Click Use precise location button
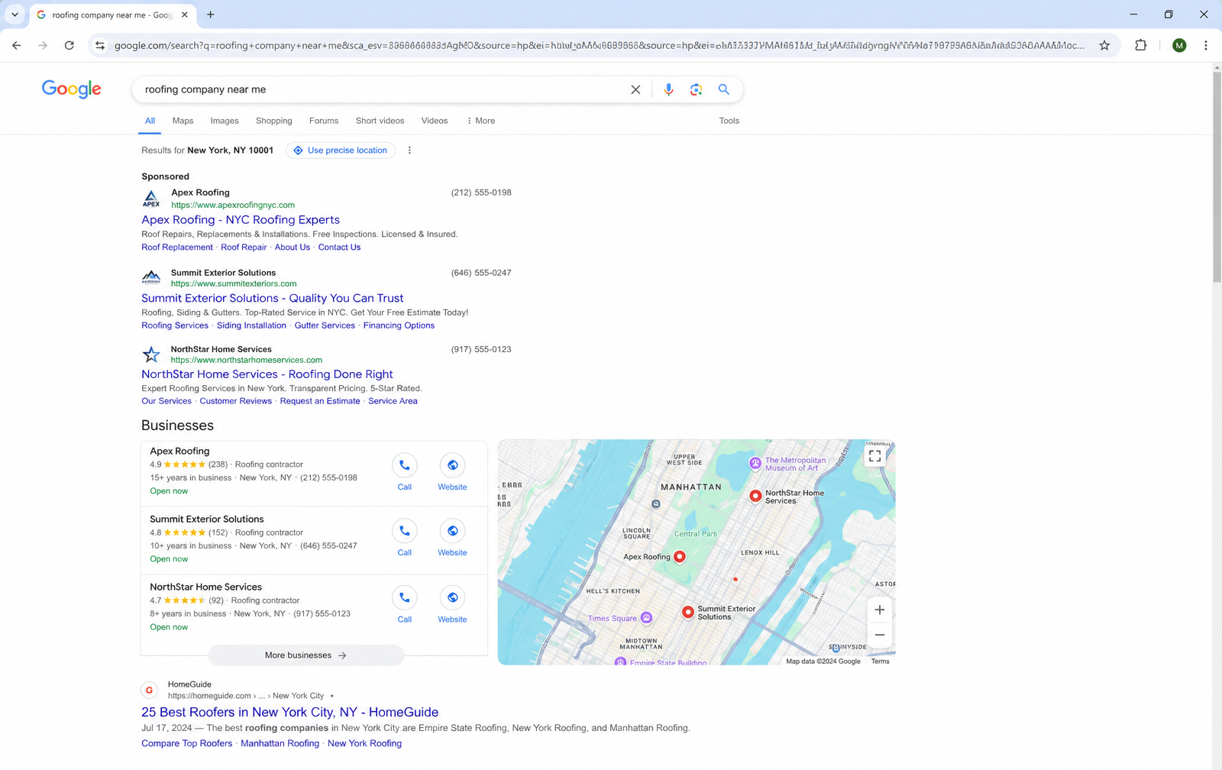The height and width of the screenshot is (770, 1222). coord(341,150)
